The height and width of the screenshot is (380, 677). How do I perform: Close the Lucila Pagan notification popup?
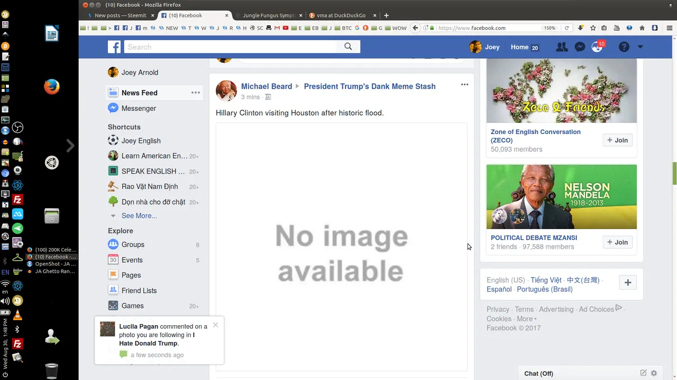215,325
